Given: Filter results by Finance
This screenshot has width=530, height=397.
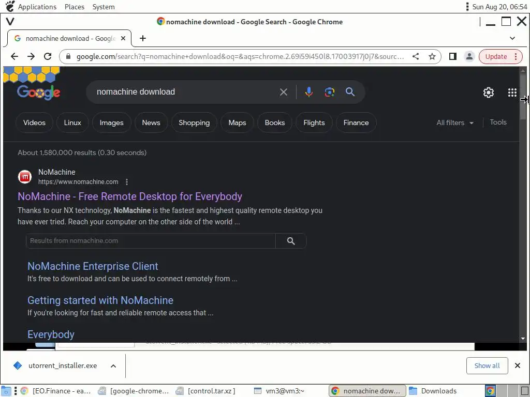Looking at the screenshot, I should coord(356,123).
